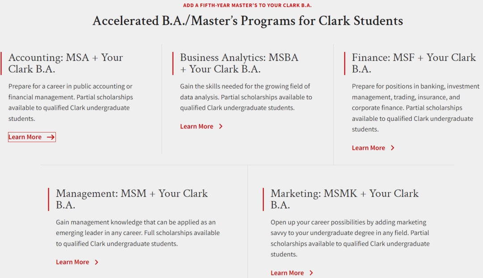
Task: Select the Finance: MSF + Your Clark B.A. heading
Action: tap(414, 63)
